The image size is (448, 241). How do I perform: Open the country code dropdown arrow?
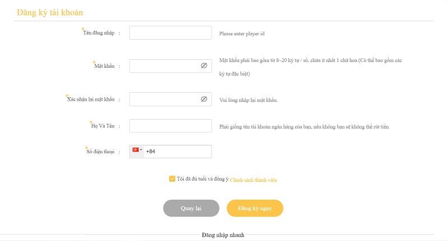(141, 150)
